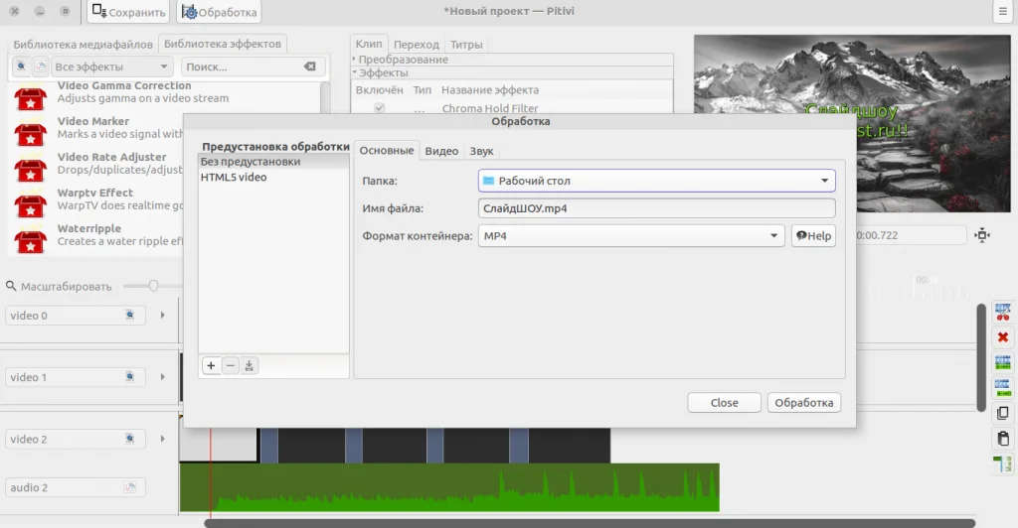
Task: Click the video preview thumbnail
Action: [x=852, y=123]
